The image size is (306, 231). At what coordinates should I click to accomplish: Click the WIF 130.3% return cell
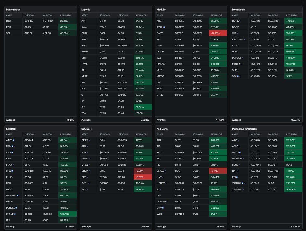[293, 33]
